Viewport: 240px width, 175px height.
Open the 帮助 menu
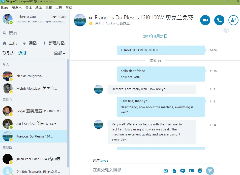coord(69,7)
